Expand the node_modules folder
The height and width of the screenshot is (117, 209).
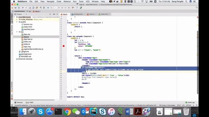17,19
